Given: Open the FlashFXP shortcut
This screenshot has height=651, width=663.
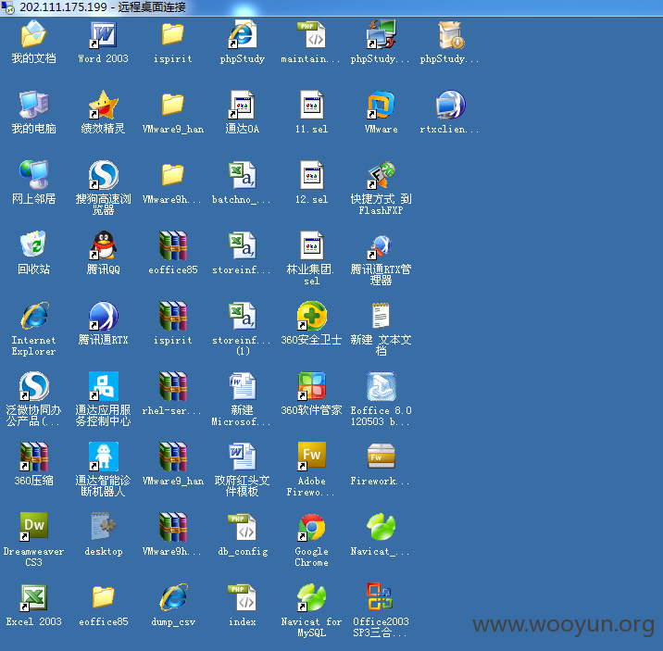Looking at the screenshot, I should (381, 175).
